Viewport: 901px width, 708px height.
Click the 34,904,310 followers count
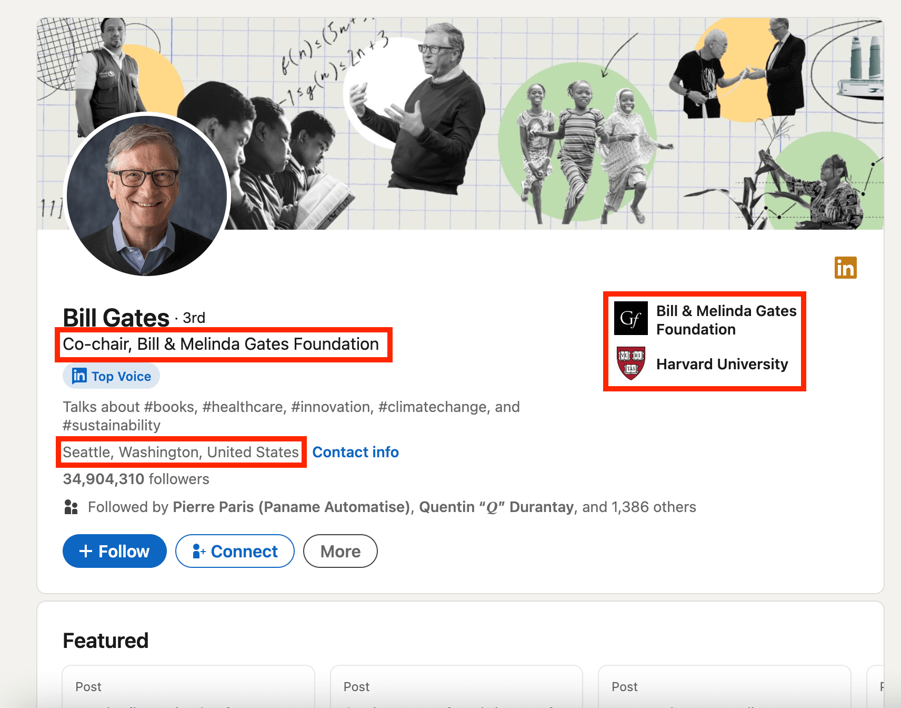[x=136, y=479]
